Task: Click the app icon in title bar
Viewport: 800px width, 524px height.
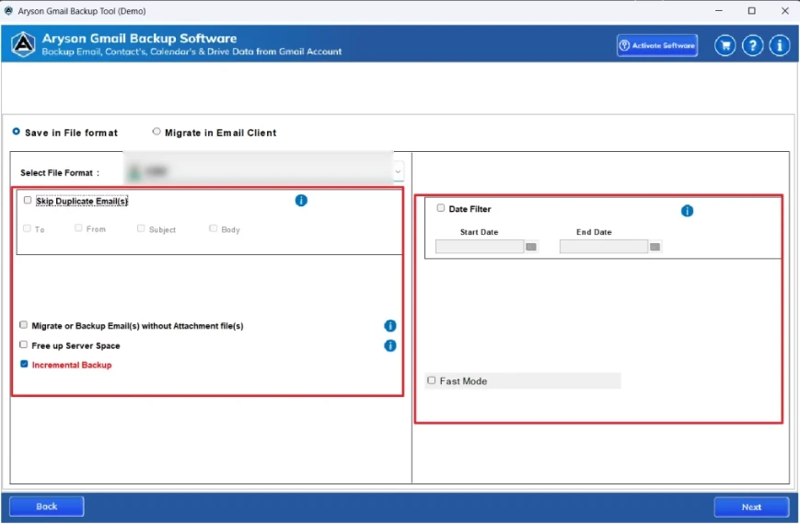Action: pyautogui.click(x=8, y=11)
